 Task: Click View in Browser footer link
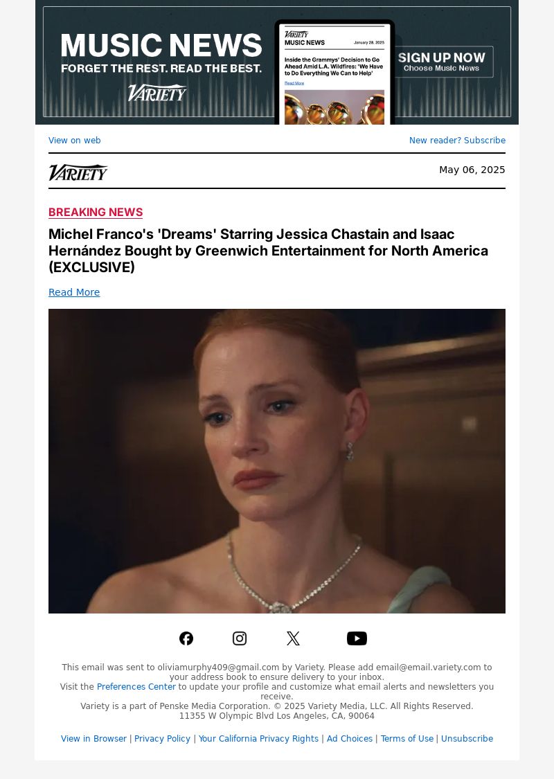tap(93, 739)
